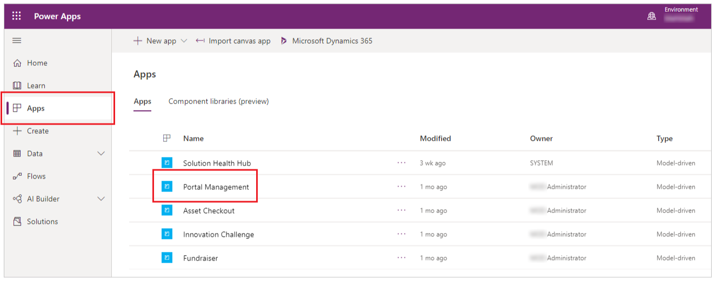Click the '3 wk ago' modified value
716x281 pixels.
433,163
